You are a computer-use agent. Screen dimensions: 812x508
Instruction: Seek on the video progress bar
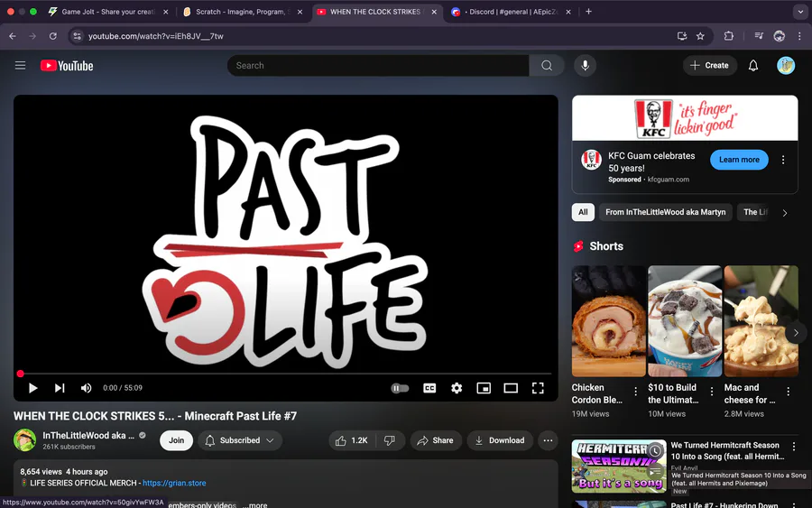(286, 374)
